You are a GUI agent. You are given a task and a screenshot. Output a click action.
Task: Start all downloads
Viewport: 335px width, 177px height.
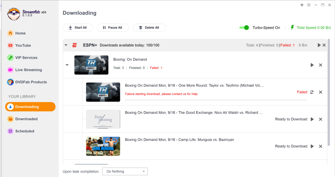78,28
